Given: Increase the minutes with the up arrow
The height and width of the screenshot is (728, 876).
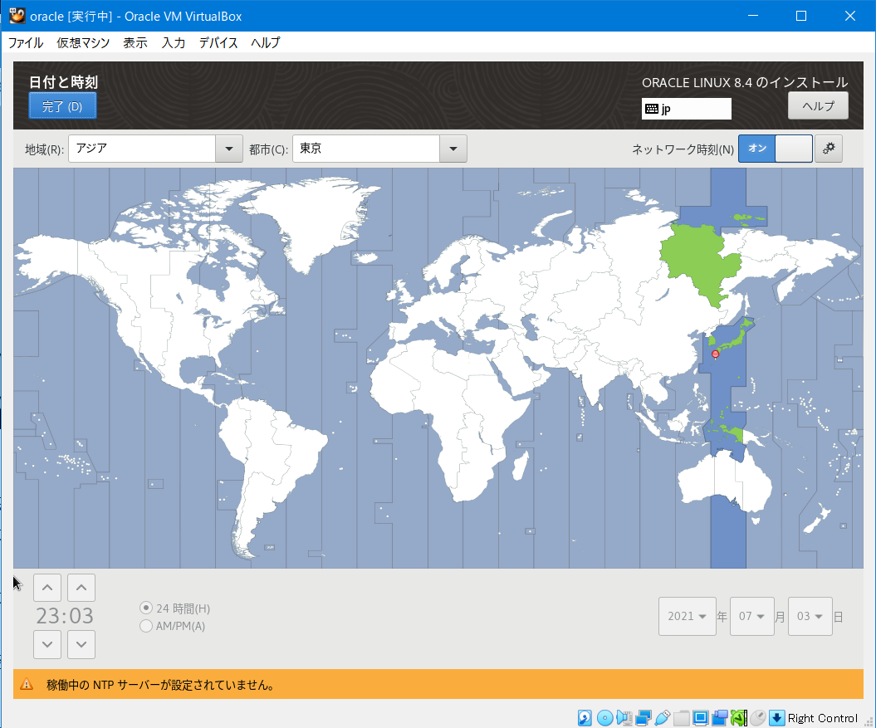Looking at the screenshot, I should pos(81,588).
